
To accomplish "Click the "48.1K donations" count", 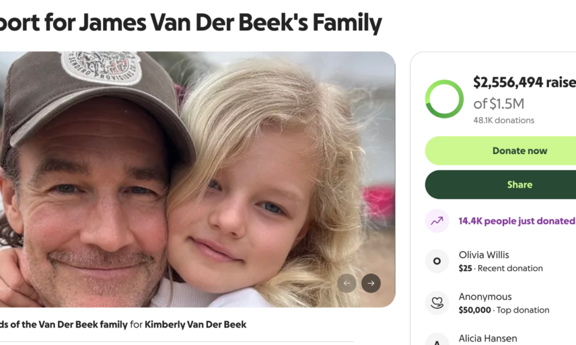I will click(x=503, y=120).
